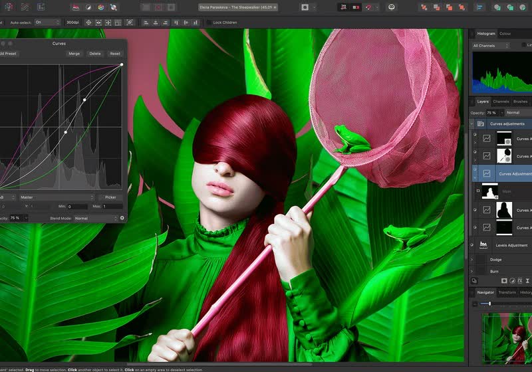Viewport: 532px width, 372px height.
Task: Select the Levels Adjustment layer icon
Action: (x=484, y=245)
